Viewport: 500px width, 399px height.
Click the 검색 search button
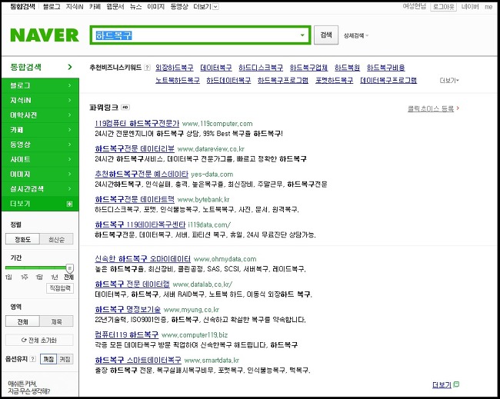326,35
